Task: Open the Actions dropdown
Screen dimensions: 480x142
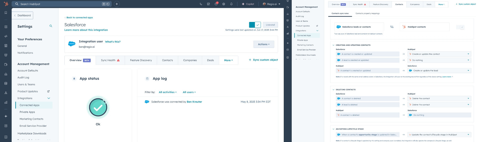Action: coord(264,44)
